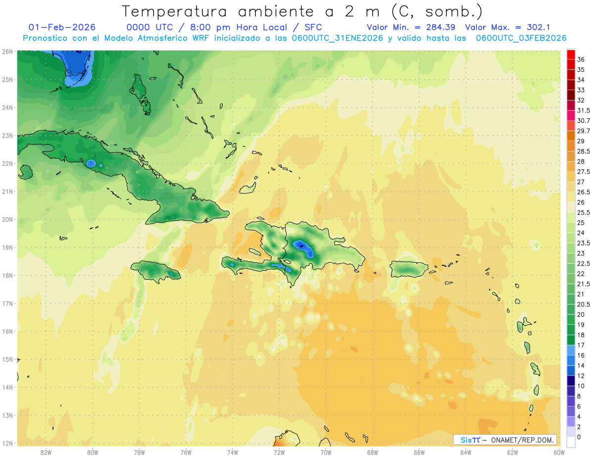Image resolution: width=594 pixels, height=459 pixels.
Task: Click legend value '30.7'
Action: (583, 121)
